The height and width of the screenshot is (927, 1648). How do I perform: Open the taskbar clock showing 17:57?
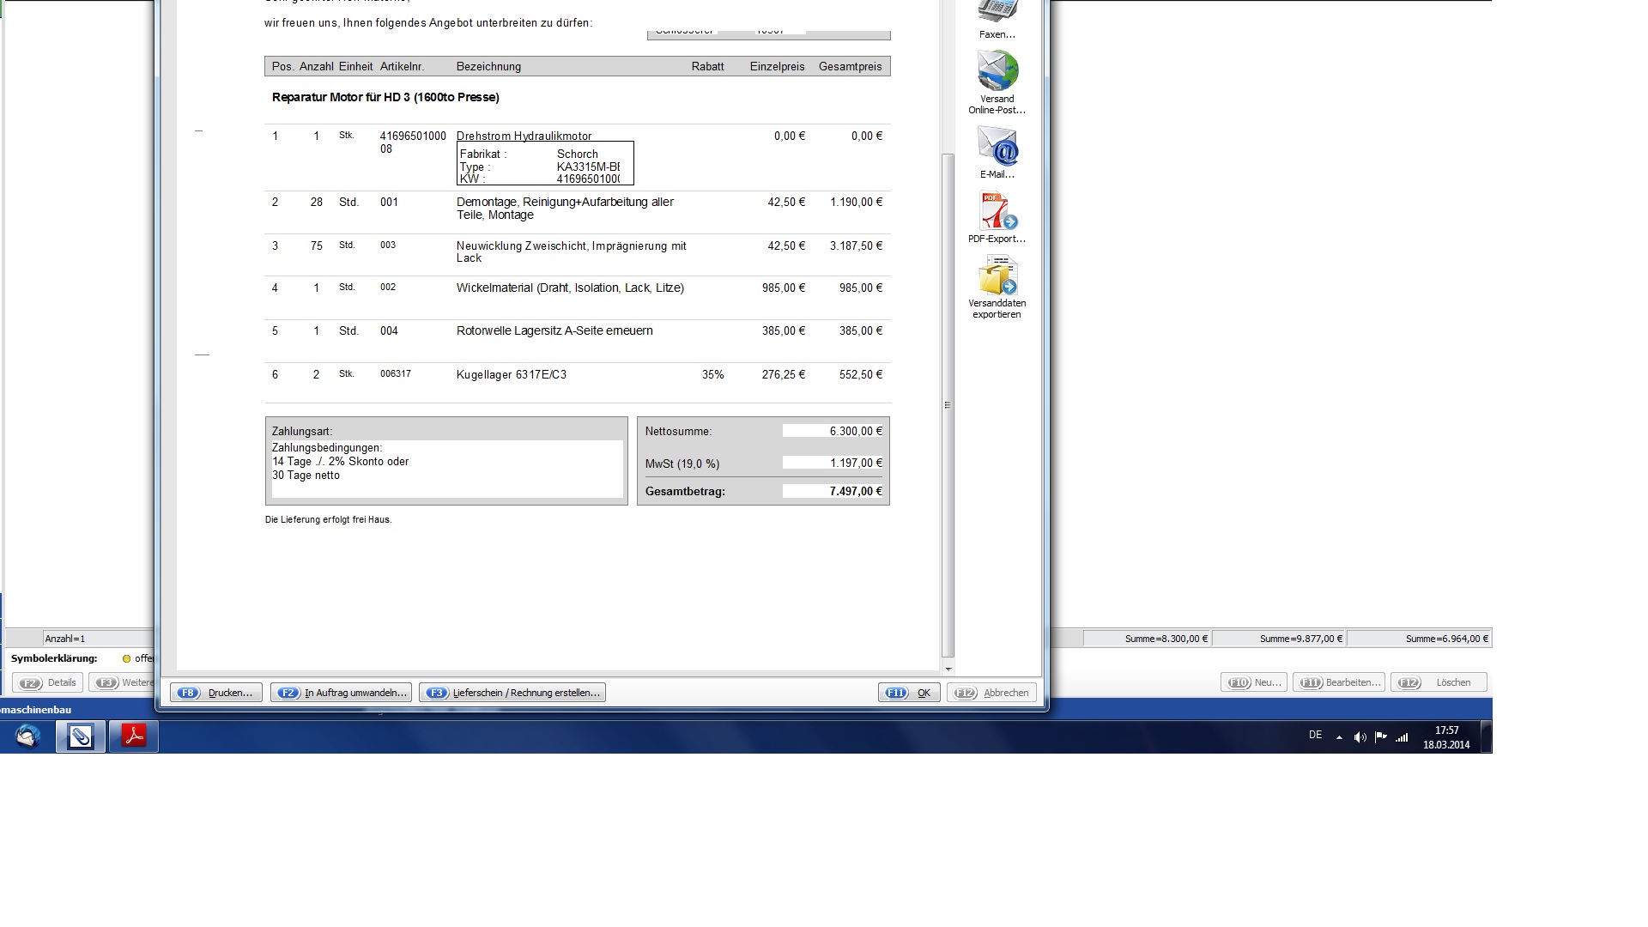1446,737
